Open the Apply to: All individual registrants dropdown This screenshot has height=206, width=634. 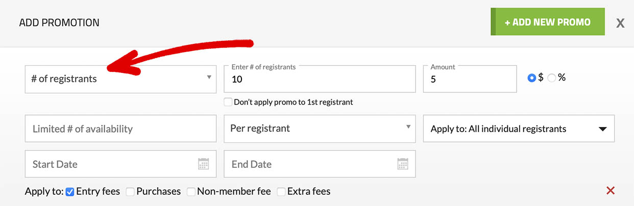(519, 129)
